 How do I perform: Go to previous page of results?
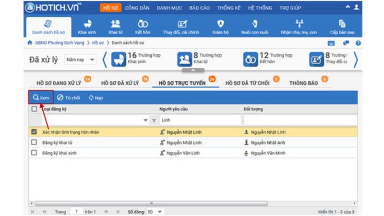click(44, 212)
